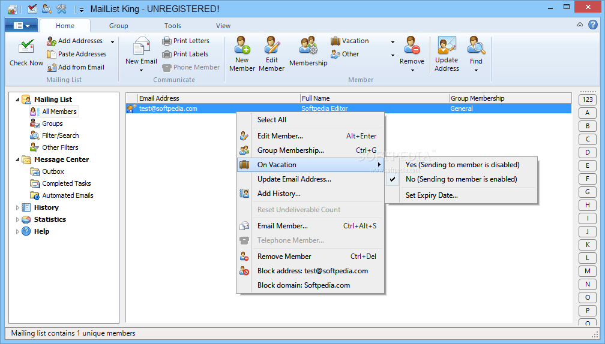Sort by Group Membership column header
The width and height of the screenshot is (605, 344).
pyautogui.click(x=510, y=98)
